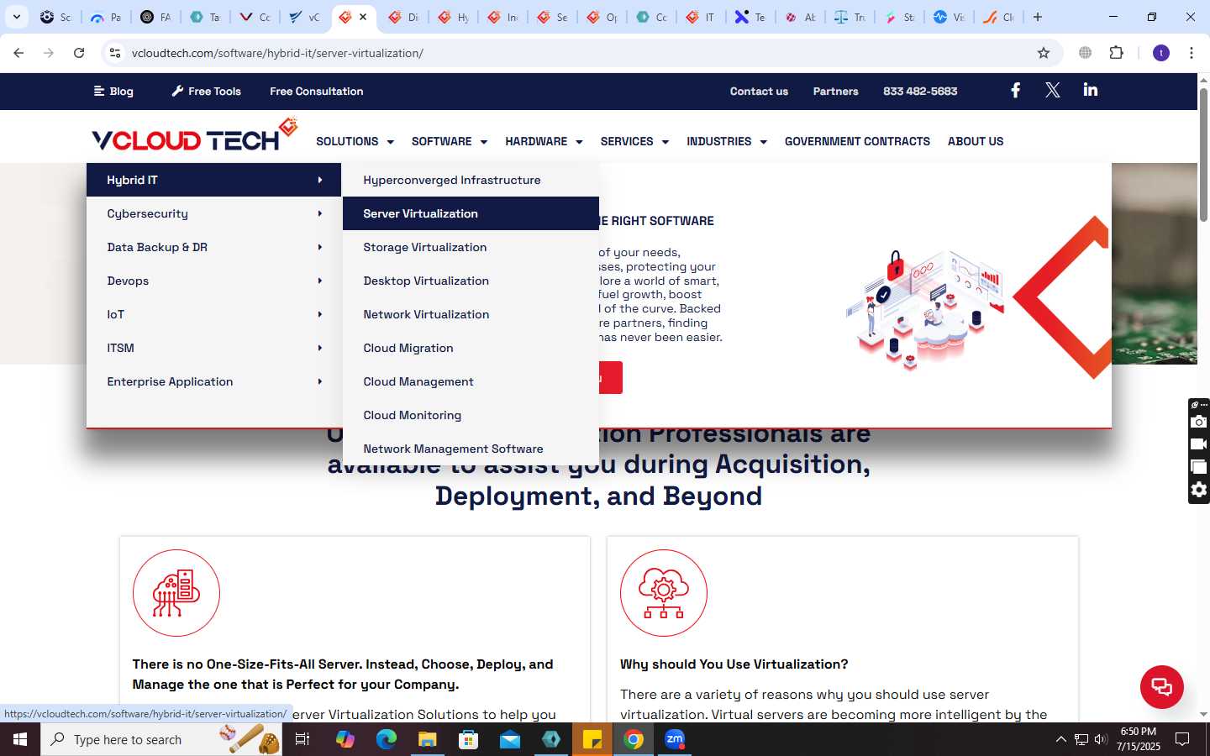Show hidden system tray icons chevron

pos(1060,739)
